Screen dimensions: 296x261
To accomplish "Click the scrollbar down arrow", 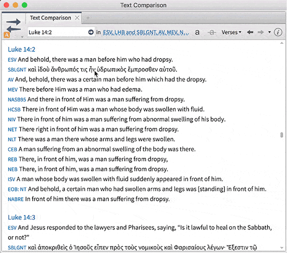I will point(282,248).
